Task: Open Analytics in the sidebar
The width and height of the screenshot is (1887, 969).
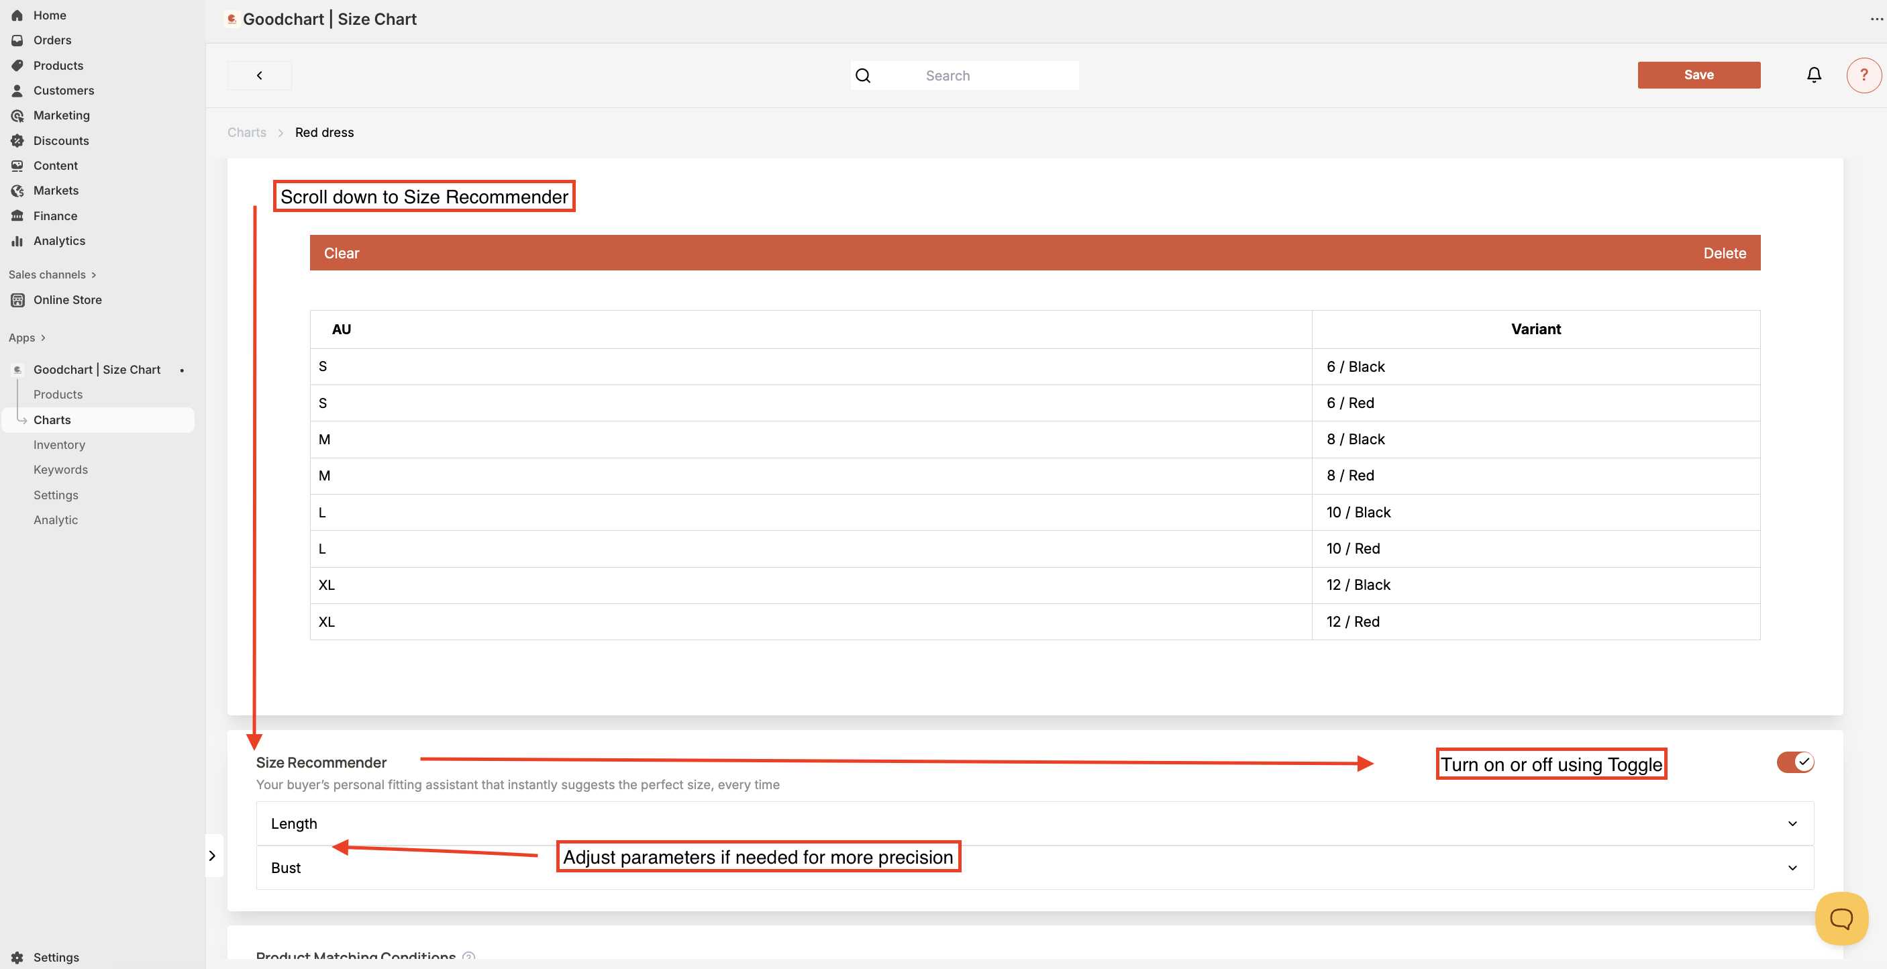Action: [58, 240]
